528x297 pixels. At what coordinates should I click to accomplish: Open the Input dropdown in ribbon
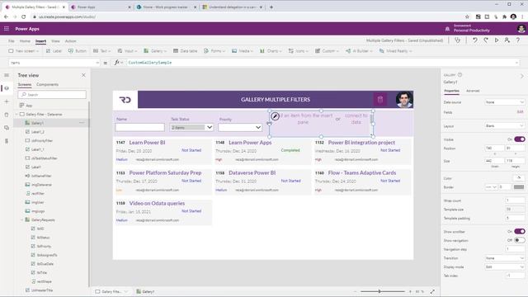[x=127, y=51]
